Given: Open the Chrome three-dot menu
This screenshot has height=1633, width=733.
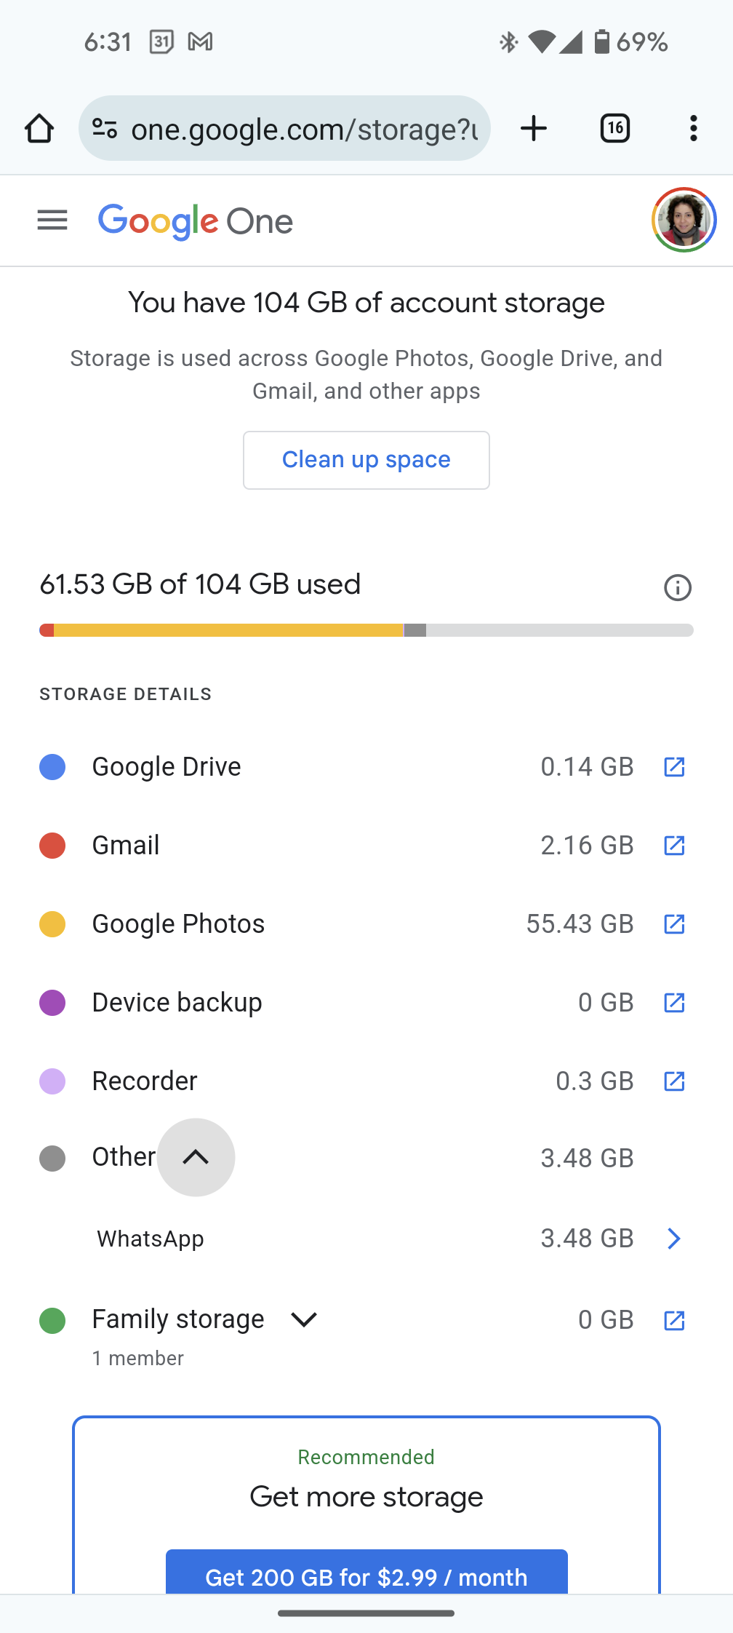Looking at the screenshot, I should [693, 129].
